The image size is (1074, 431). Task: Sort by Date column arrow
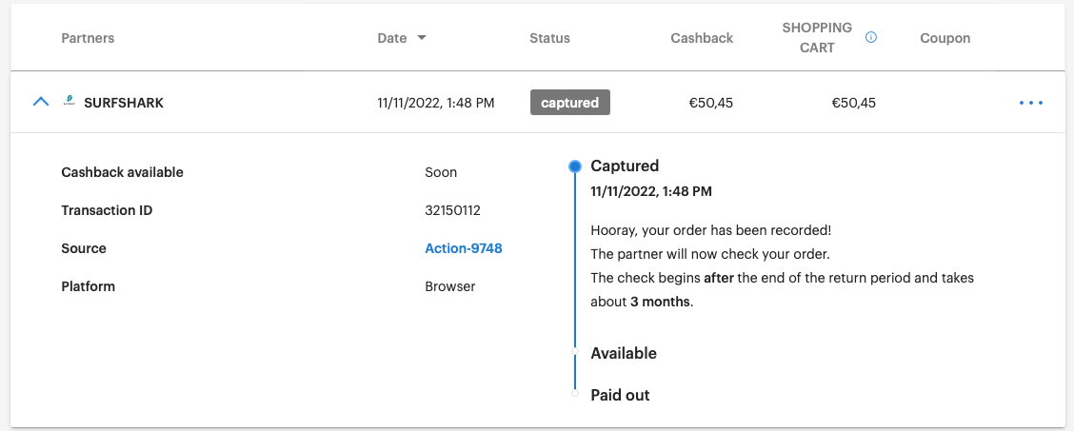click(422, 38)
